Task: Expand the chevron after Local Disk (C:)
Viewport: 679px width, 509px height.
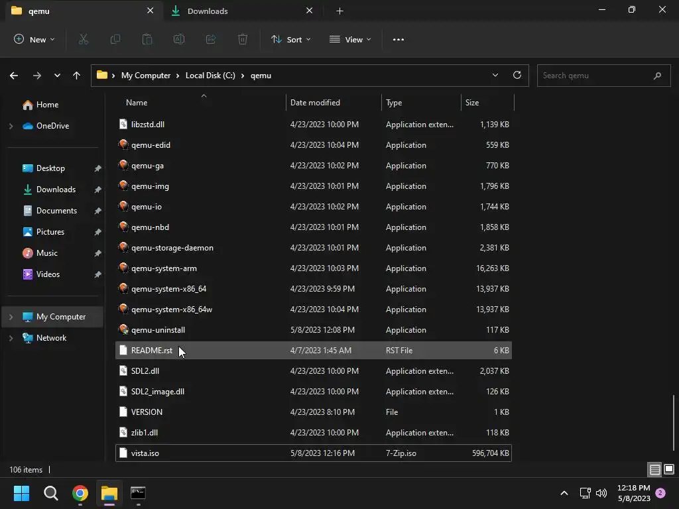Action: click(243, 76)
